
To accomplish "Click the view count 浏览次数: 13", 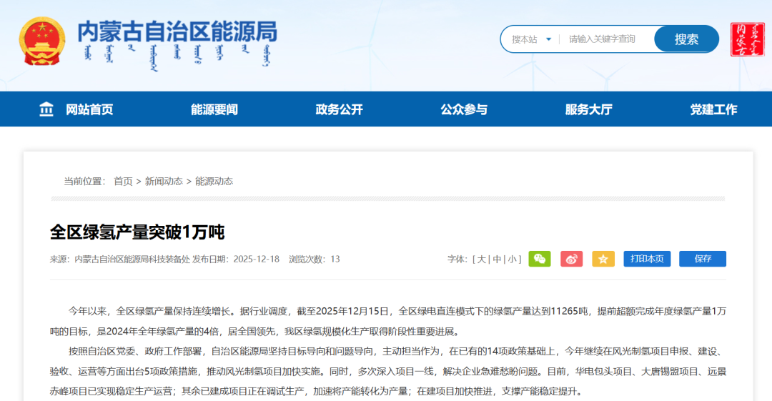I will (x=314, y=259).
